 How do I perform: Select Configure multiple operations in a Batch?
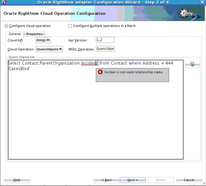pos(70,26)
